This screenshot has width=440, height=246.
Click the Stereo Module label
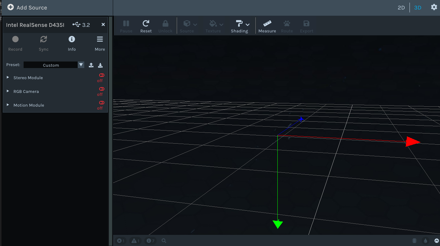tap(28, 78)
